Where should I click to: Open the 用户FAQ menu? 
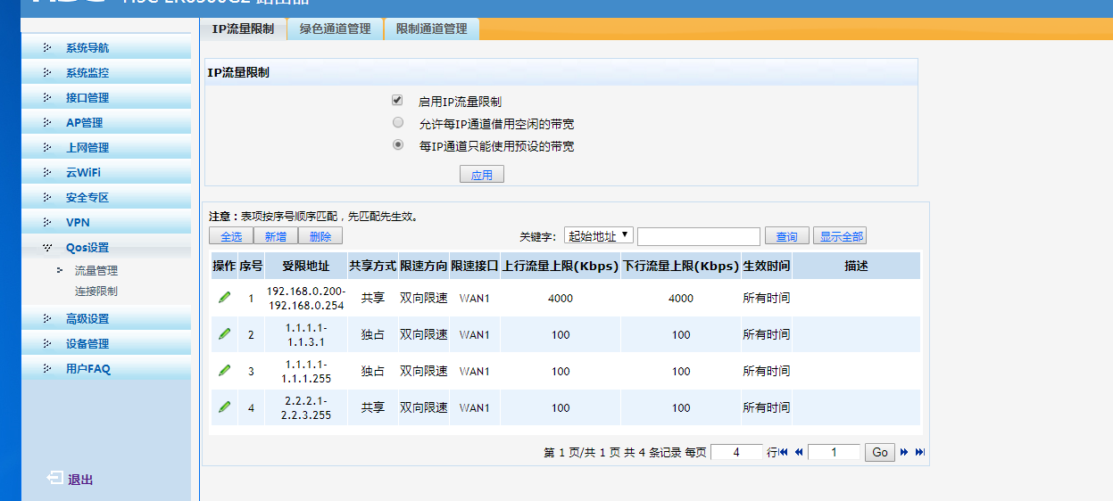[x=106, y=369]
